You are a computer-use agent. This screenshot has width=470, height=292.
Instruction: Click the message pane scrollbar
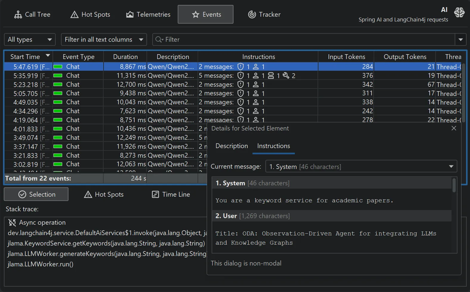coord(454,185)
